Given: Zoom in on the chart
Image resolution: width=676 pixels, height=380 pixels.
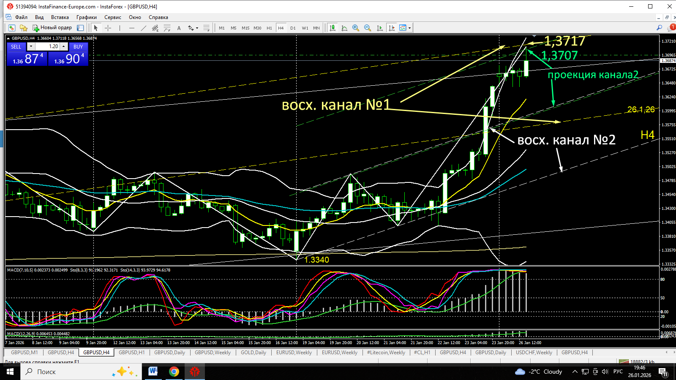Looking at the screenshot, I should click(356, 28).
